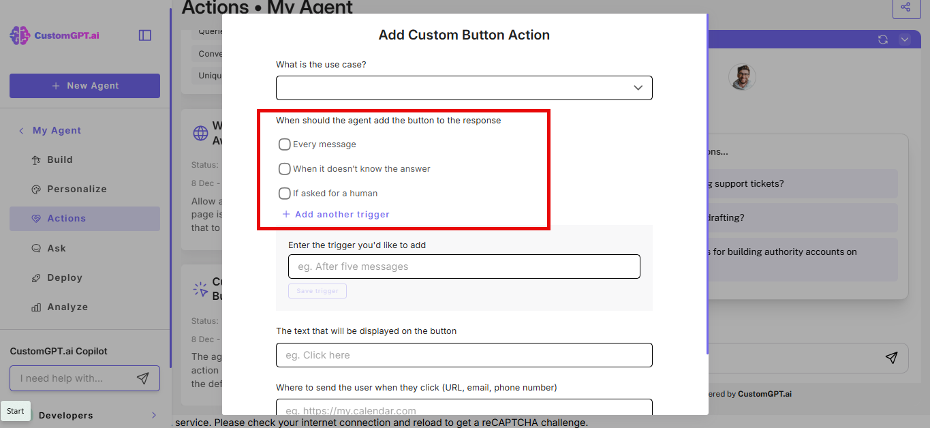Select the Every message trigger option
The image size is (930, 428).
coord(284,144)
